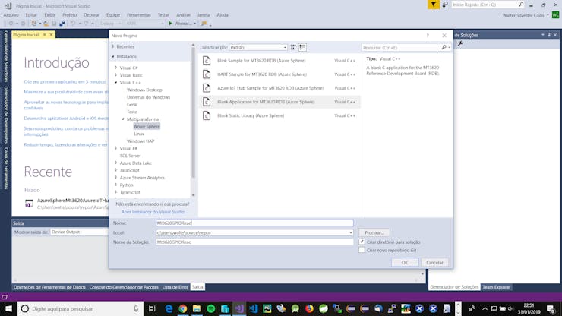This screenshot has width=562, height=316.
Task: Open Abrir Instalador do Visual Studio link
Action: coord(153,212)
